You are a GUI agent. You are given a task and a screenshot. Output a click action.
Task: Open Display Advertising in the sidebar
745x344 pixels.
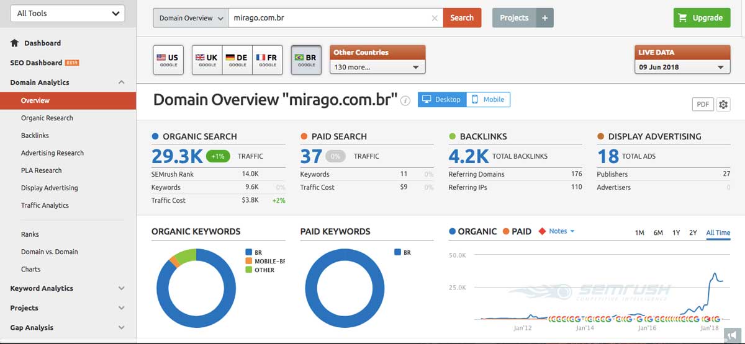click(x=50, y=188)
